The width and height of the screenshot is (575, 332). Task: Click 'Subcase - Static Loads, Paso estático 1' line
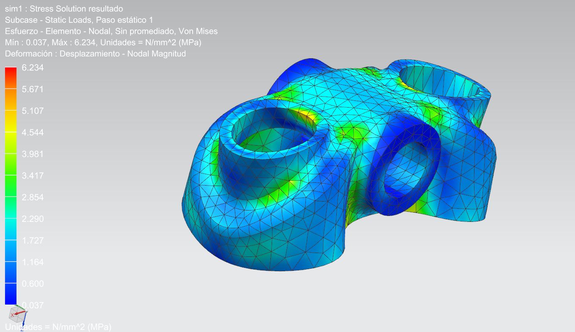(79, 20)
